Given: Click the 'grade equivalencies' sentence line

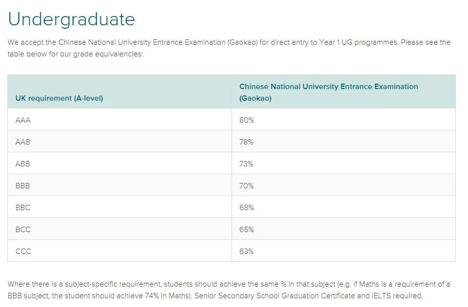Looking at the screenshot, I should coord(75,54).
